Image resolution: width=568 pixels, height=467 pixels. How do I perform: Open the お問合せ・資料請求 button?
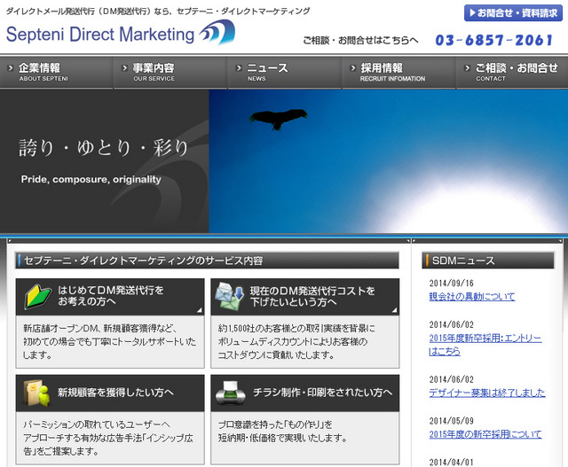[513, 13]
